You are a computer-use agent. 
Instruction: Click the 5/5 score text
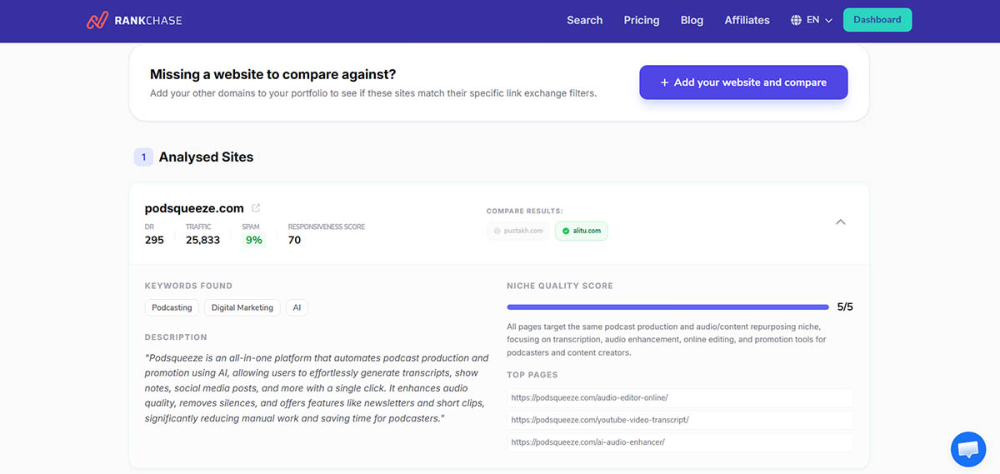[845, 307]
